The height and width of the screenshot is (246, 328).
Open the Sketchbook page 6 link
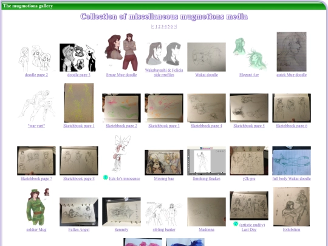(x=292, y=126)
